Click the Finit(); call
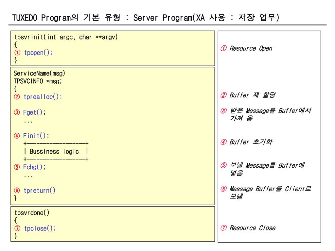The height and width of the screenshot is (251, 335). click(36, 136)
